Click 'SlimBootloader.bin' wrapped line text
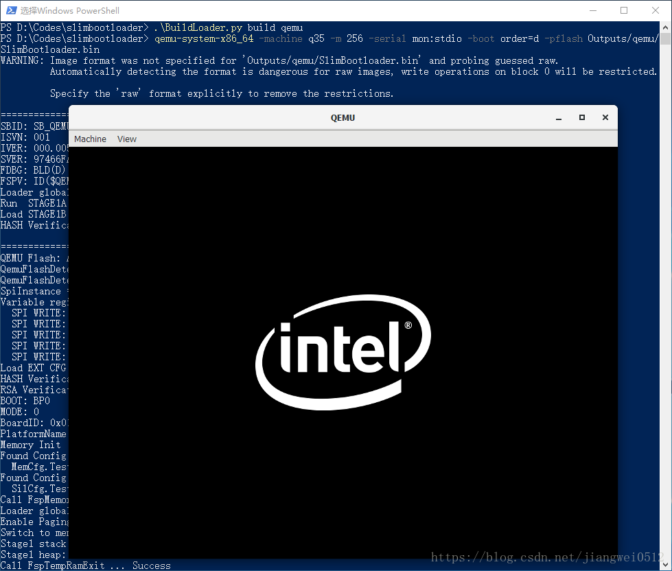The height and width of the screenshot is (571, 672). [50, 49]
